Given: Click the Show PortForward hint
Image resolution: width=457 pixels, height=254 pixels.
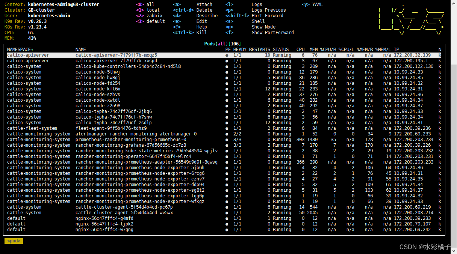Looking at the screenshot, I should point(260,33).
